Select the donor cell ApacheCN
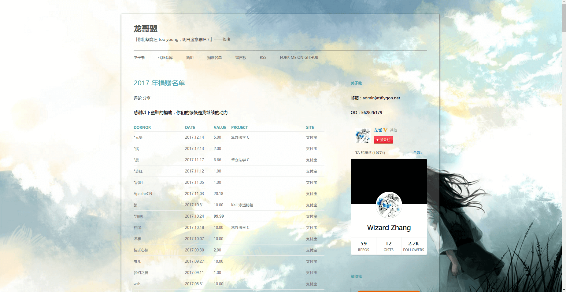The image size is (566, 292). tap(143, 194)
